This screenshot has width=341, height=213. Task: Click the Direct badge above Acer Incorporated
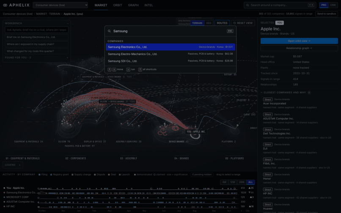[268, 100]
